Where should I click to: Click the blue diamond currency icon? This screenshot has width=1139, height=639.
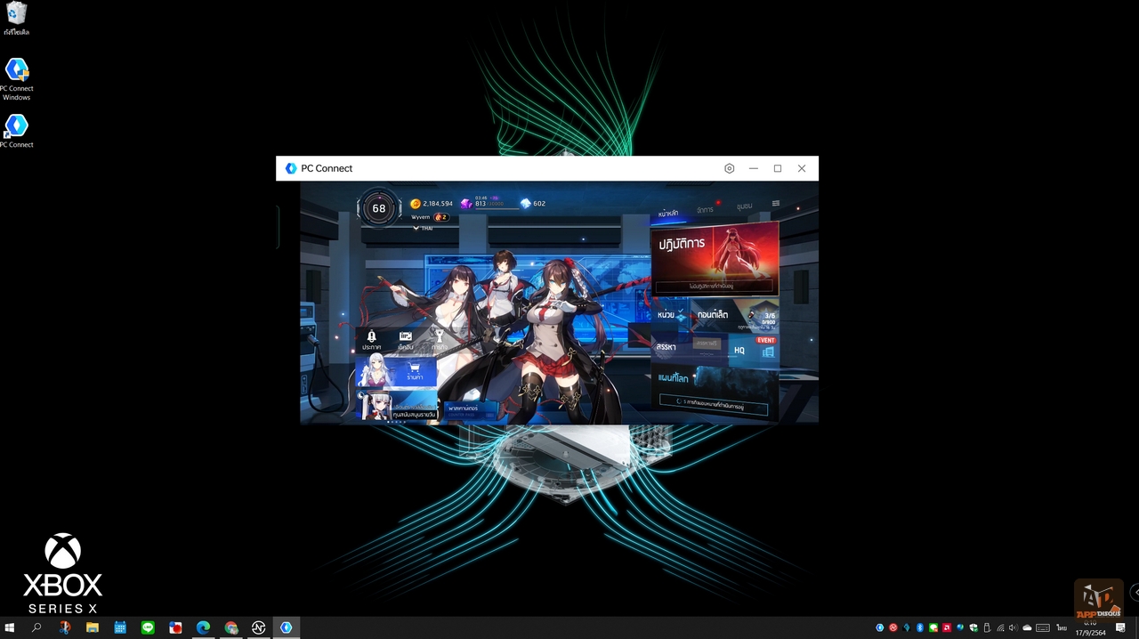pos(525,204)
